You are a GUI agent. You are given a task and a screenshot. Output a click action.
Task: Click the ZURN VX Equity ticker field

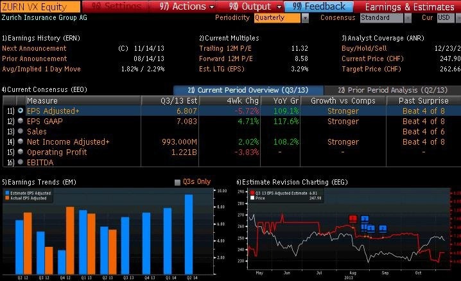(40, 6)
